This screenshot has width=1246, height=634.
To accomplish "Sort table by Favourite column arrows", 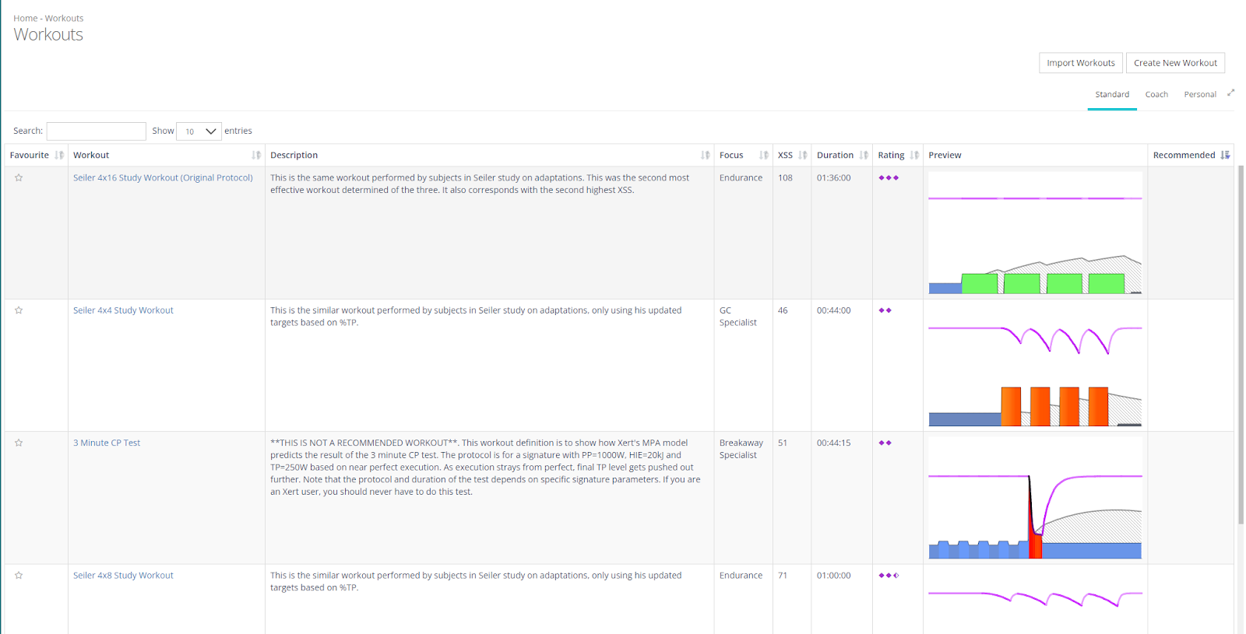I will coord(59,156).
